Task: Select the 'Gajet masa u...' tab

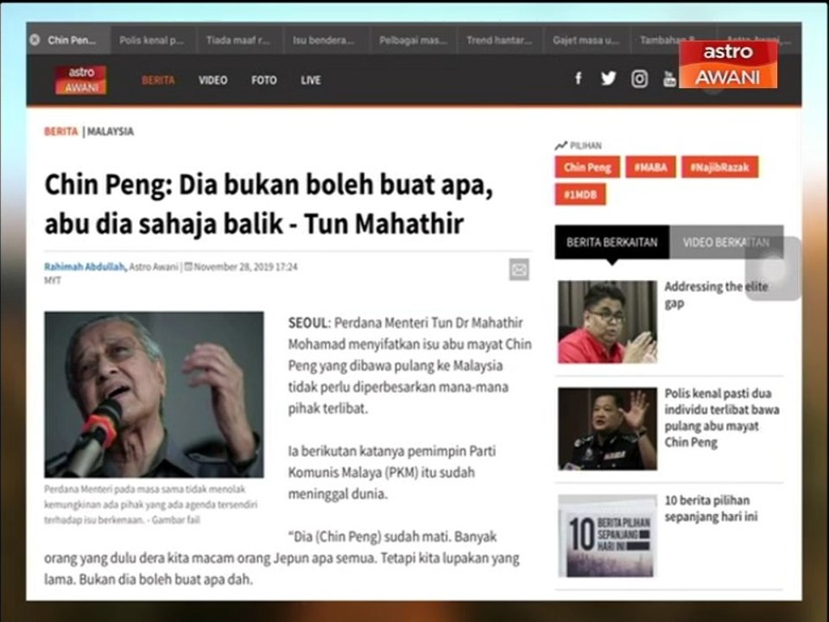Action: point(586,41)
